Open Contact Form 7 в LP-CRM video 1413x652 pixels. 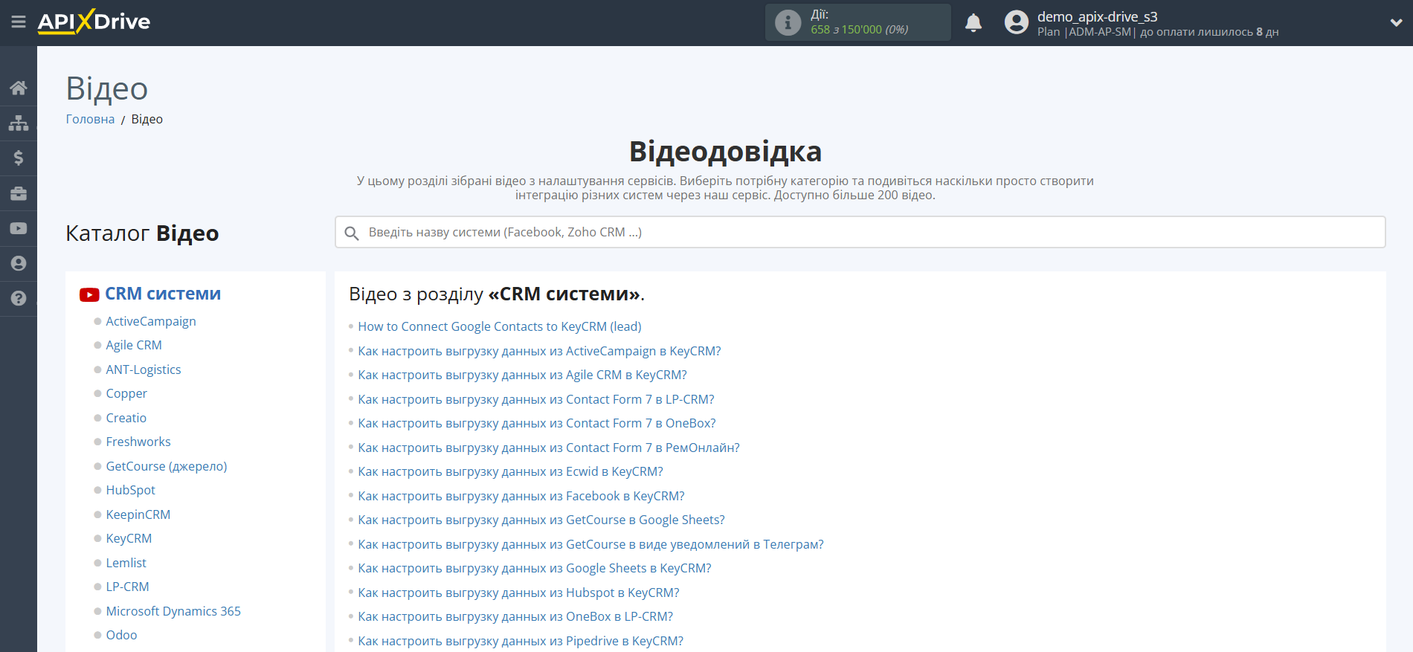coord(536,399)
